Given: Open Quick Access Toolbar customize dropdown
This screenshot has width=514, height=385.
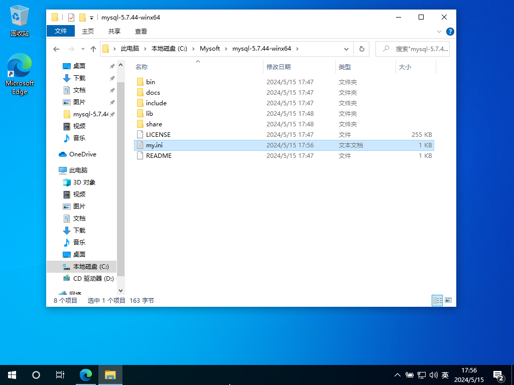Looking at the screenshot, I should 92,18.
